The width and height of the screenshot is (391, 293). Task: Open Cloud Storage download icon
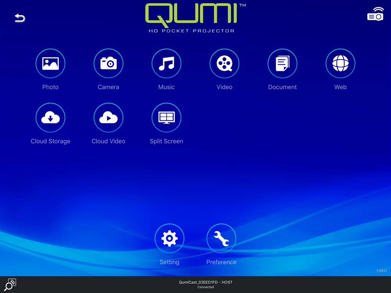tap(50, 117)
